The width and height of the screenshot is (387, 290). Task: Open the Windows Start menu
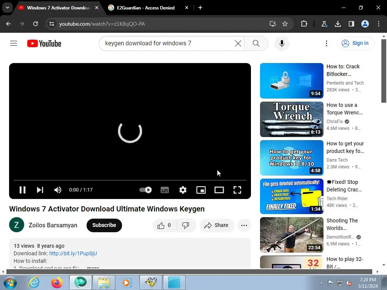[9, 282]
